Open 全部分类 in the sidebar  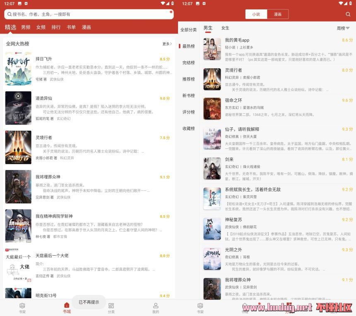coord(188,30)
